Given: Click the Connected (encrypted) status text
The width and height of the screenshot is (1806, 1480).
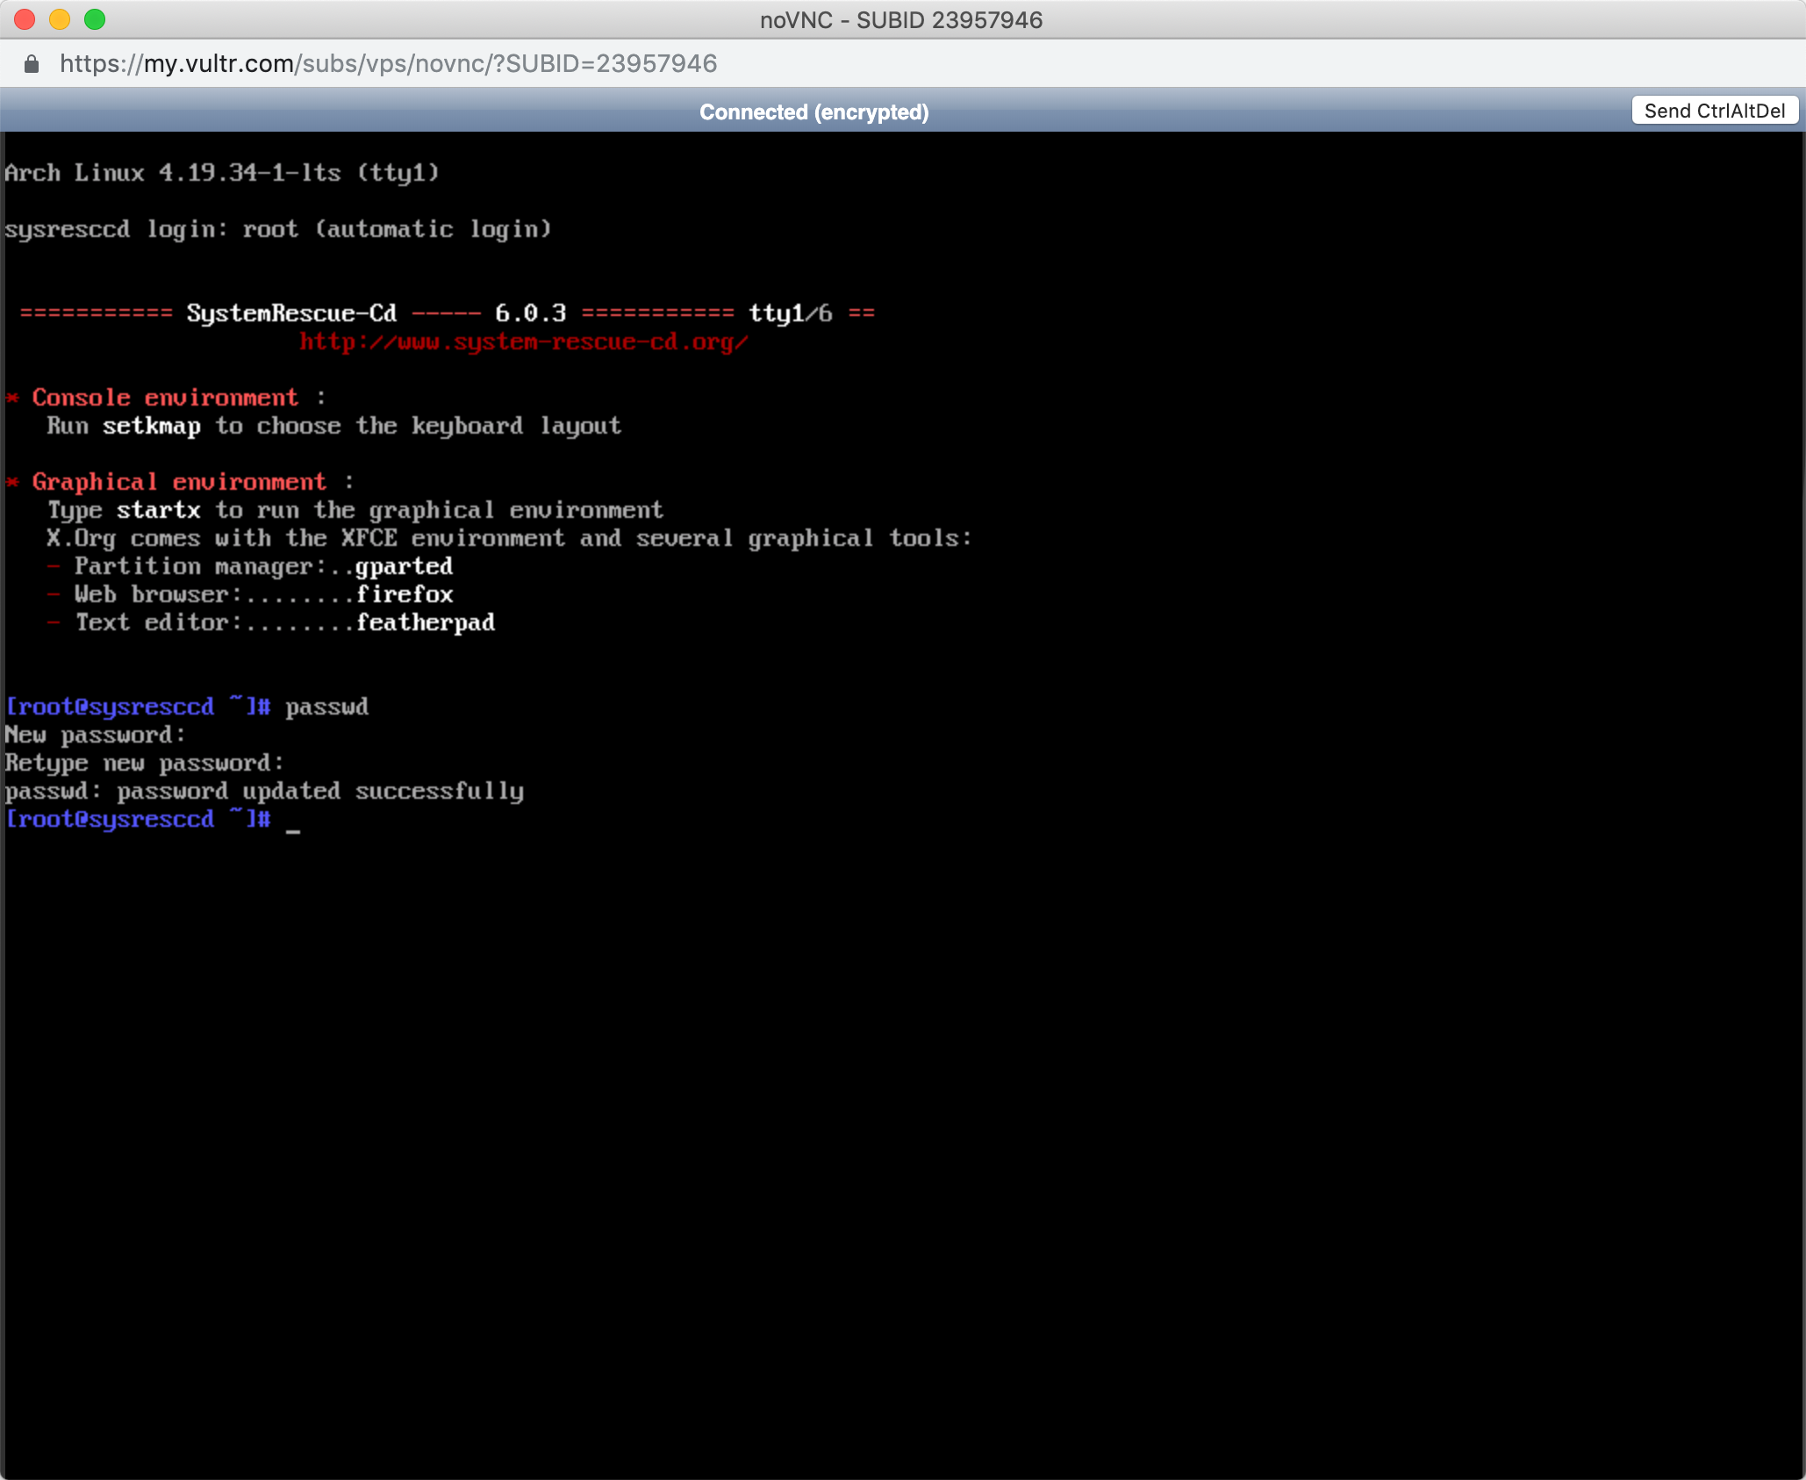Looking at the screenshot, I should tap(814, 112).
